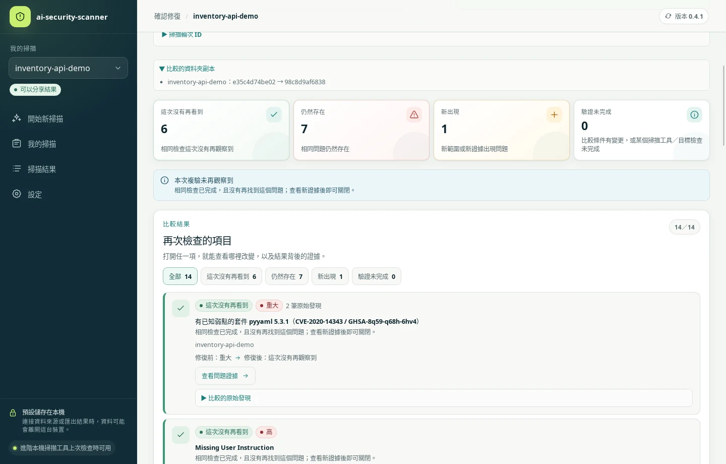
Task: Click the arrow icon in 查看問題證據 button
Action: [246, 376]
